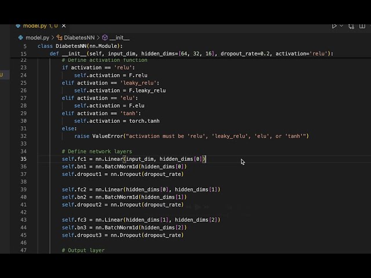The width and height of the screenshot is (371, 278).
Task: Run the Python file with the play icon
Action: 334,26
